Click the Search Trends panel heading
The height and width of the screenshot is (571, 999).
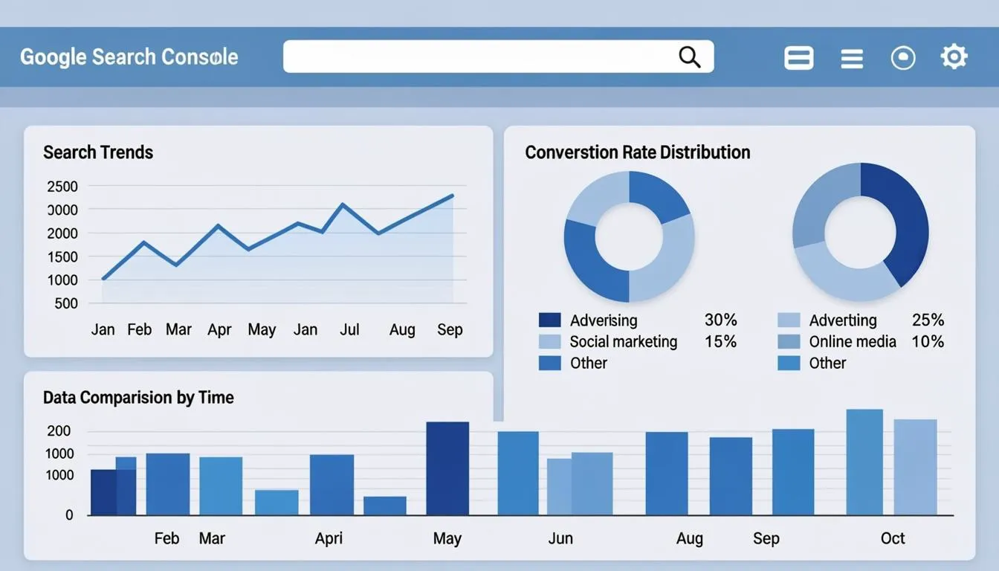98,152
